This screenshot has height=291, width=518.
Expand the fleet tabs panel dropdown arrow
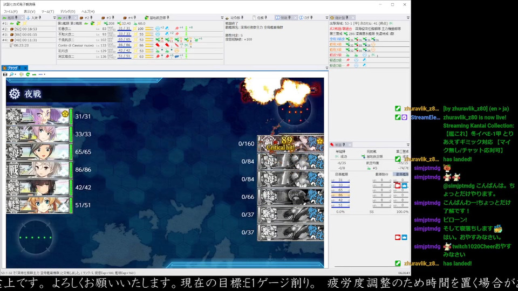222,18
